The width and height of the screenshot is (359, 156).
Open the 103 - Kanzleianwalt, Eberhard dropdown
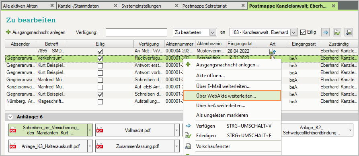click(x=294, y=32)
